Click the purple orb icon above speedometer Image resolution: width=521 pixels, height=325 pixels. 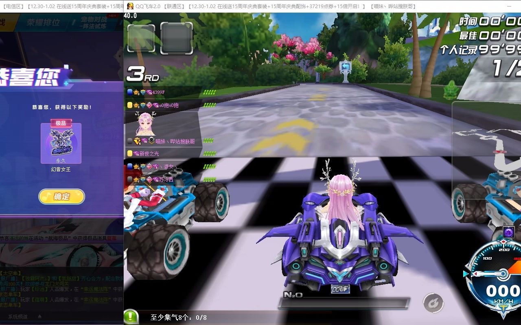[x=508, y=232]
